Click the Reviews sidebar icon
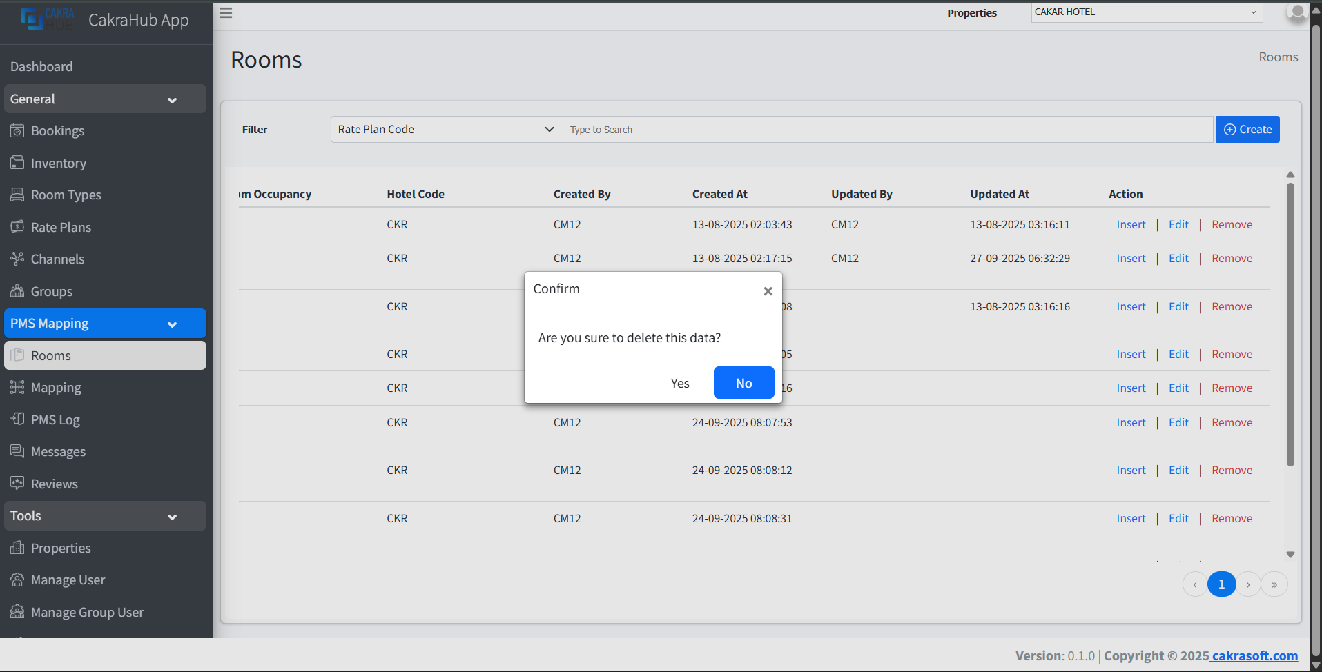Viewport: 1322px width, 672px height. coord(17,483)
